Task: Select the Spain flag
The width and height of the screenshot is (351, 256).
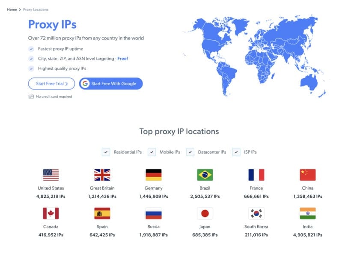Action: 102,213
